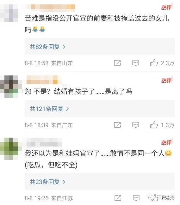
Task: Like the comment with 1.3万 likes
Action: 154,125
